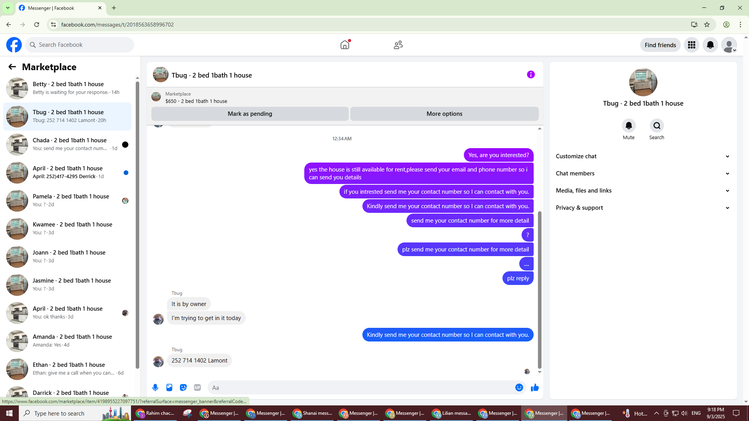
Task: Click the Mark as pending button
Action: point(250,114)
